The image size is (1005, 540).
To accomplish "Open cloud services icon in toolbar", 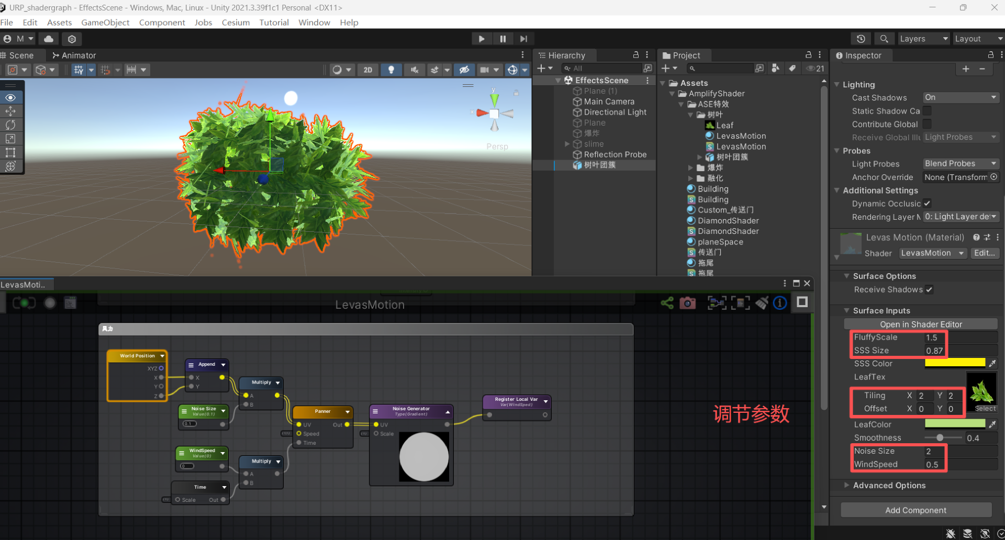I will 49,39.
